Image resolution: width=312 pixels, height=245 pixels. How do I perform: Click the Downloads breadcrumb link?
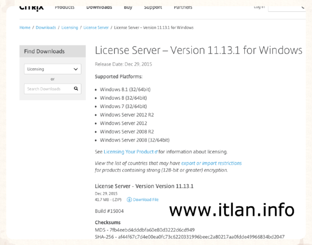point(46,28)
